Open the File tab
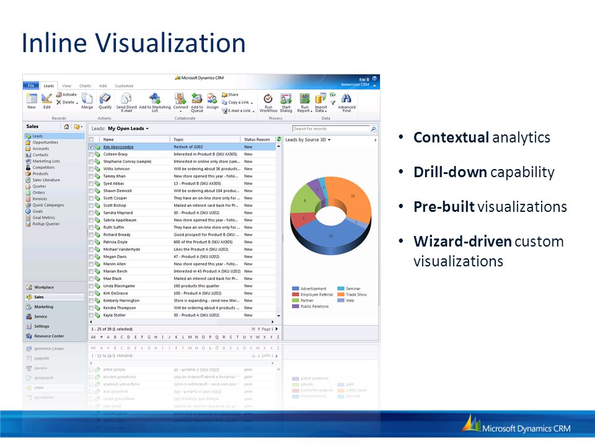Viewport: 595px width, 446px height. pos(31,85)
